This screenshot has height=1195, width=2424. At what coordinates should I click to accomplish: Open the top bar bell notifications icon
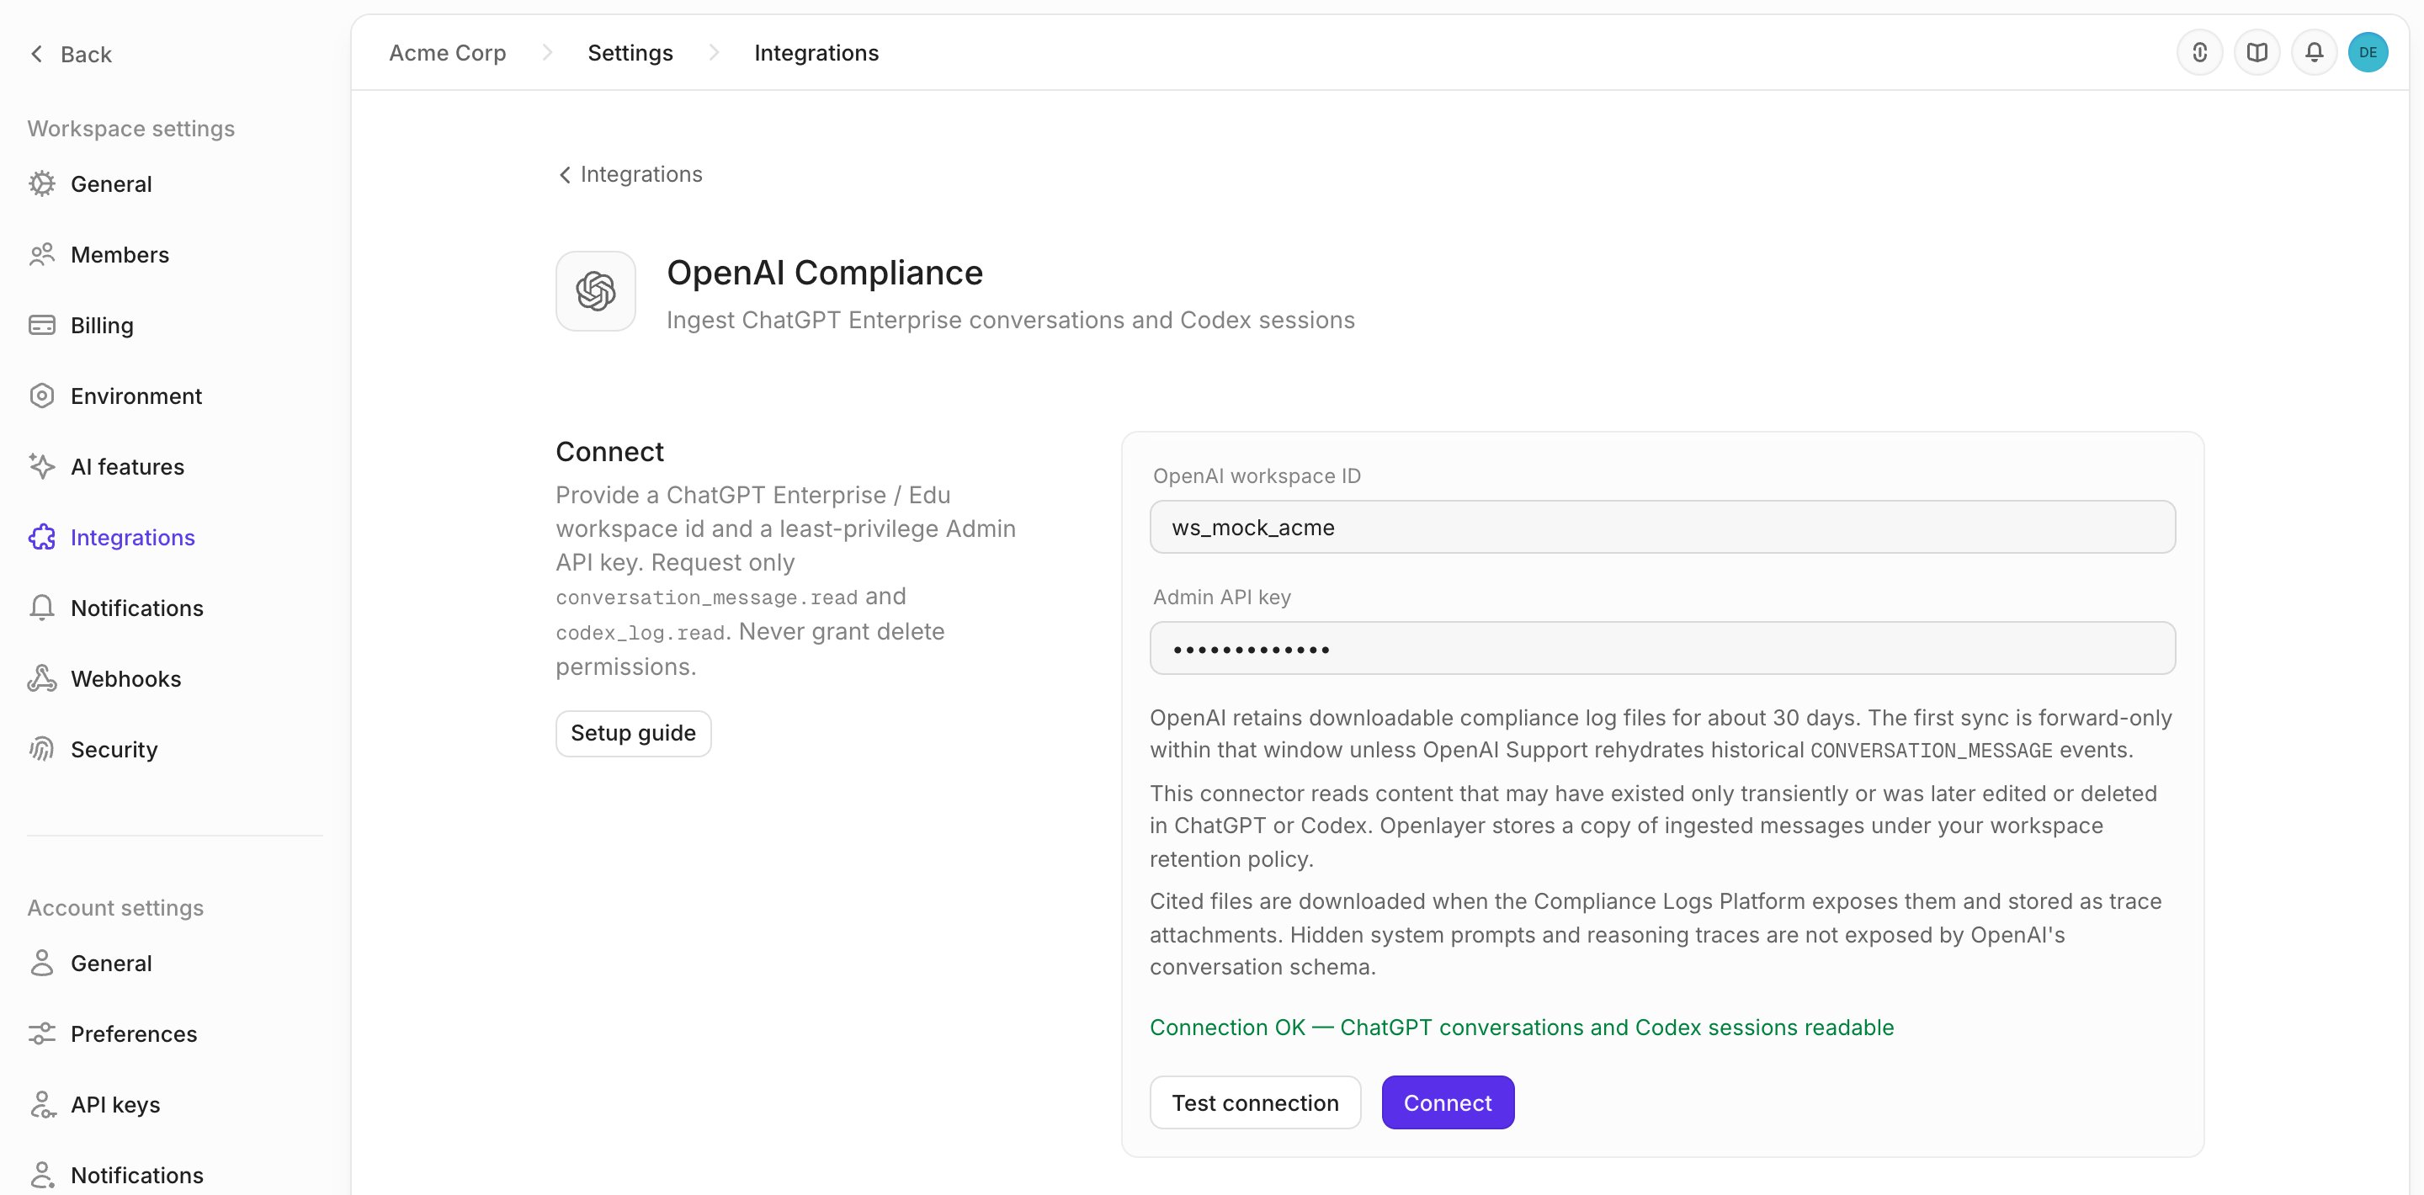[x=2313, y=51]
